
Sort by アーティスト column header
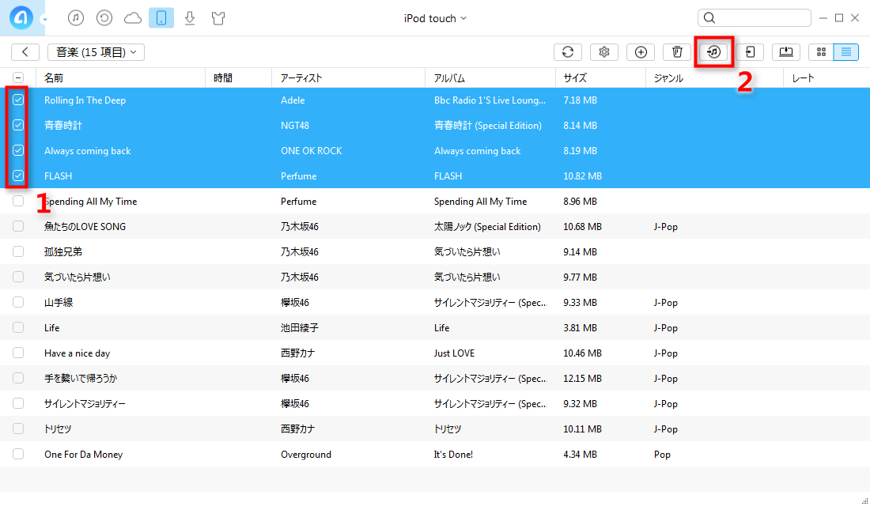(349, 78)
